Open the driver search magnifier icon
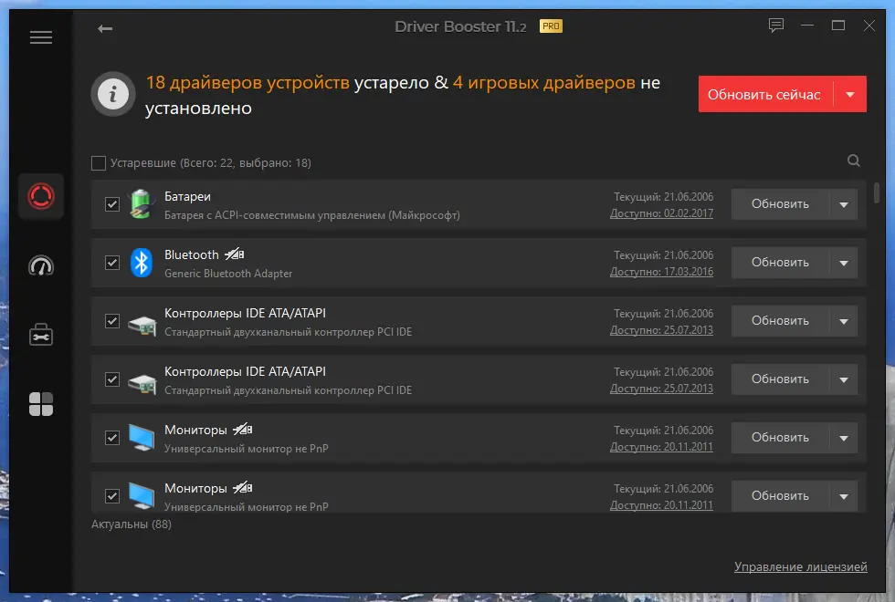The height and width of the screenshot is (602, 895). [853, 161]
